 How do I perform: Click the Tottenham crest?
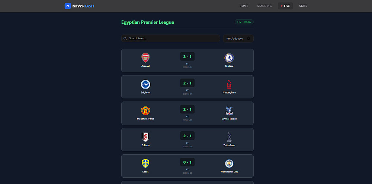tap(229, 137)
